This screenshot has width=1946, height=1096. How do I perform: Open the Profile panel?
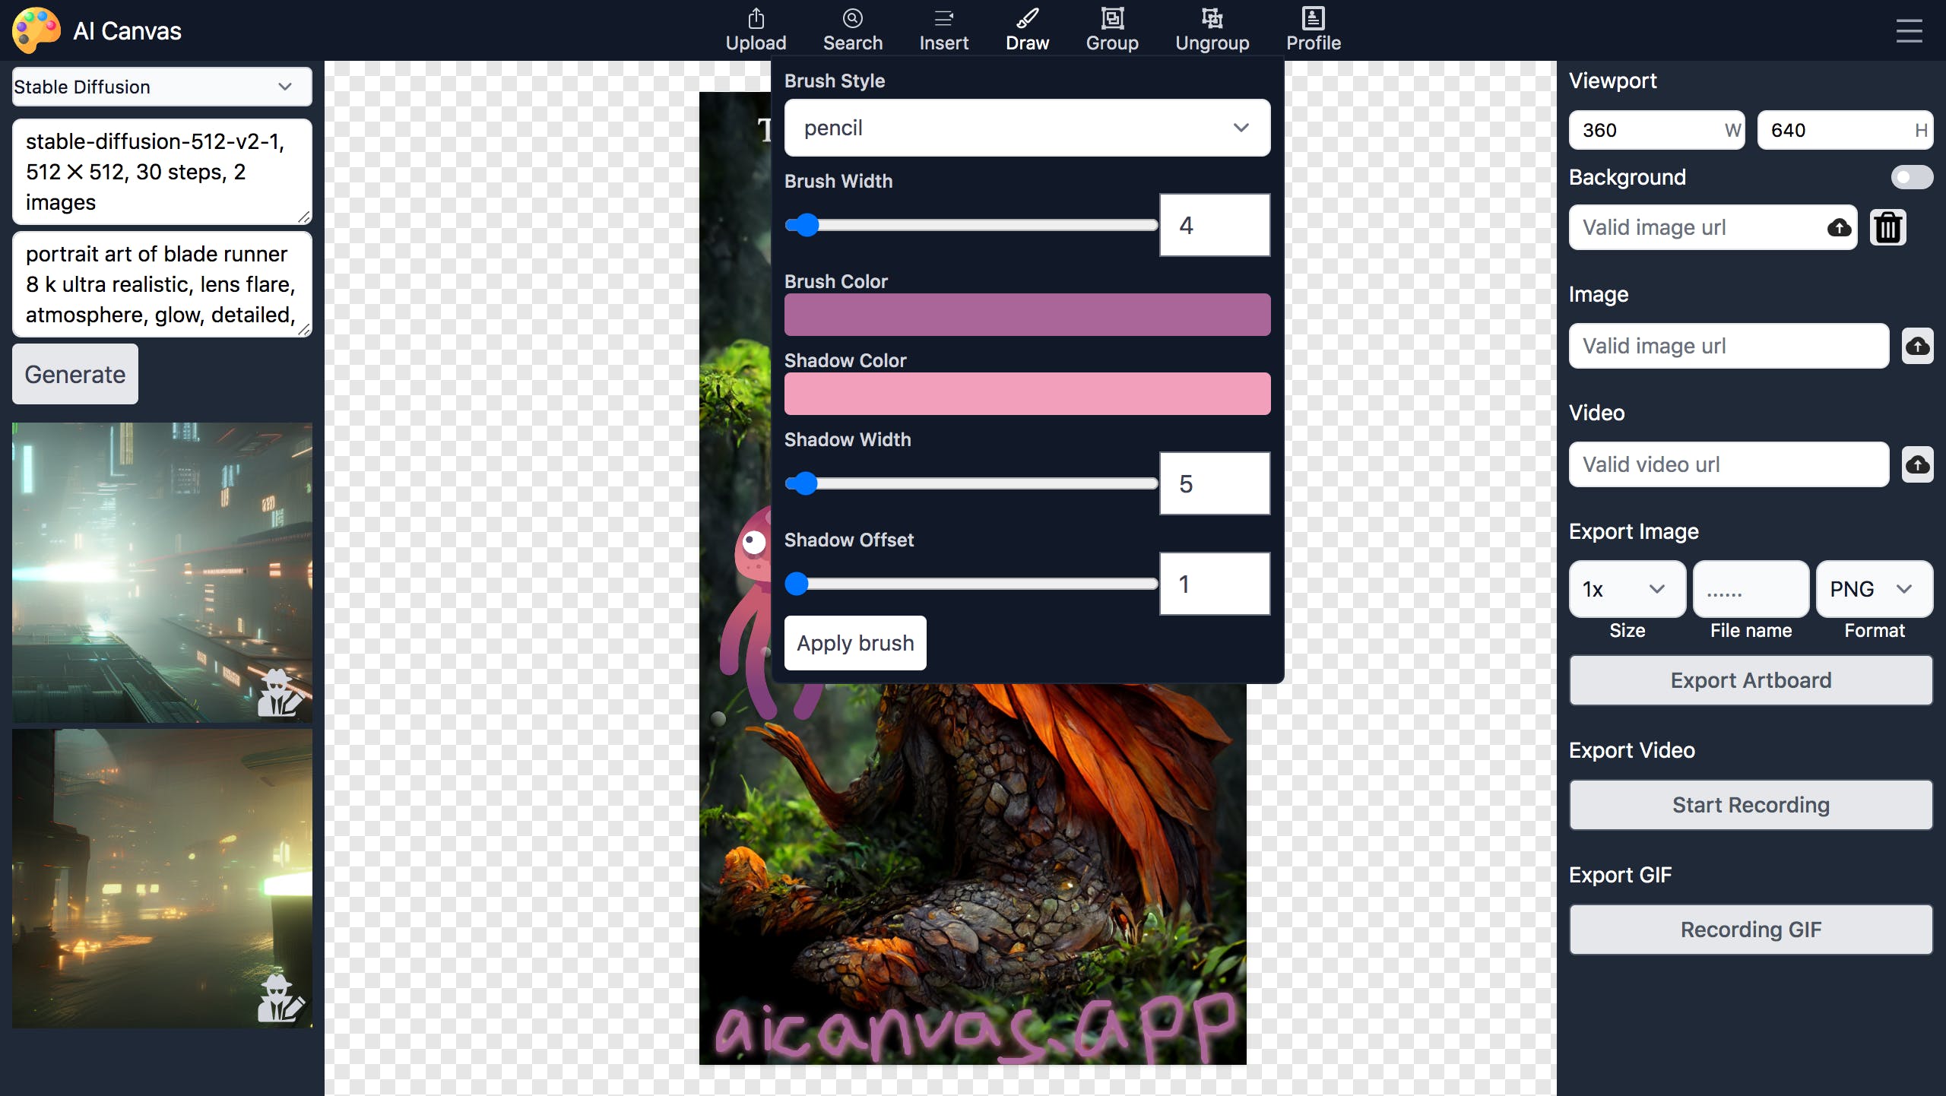click(1311, 30)
